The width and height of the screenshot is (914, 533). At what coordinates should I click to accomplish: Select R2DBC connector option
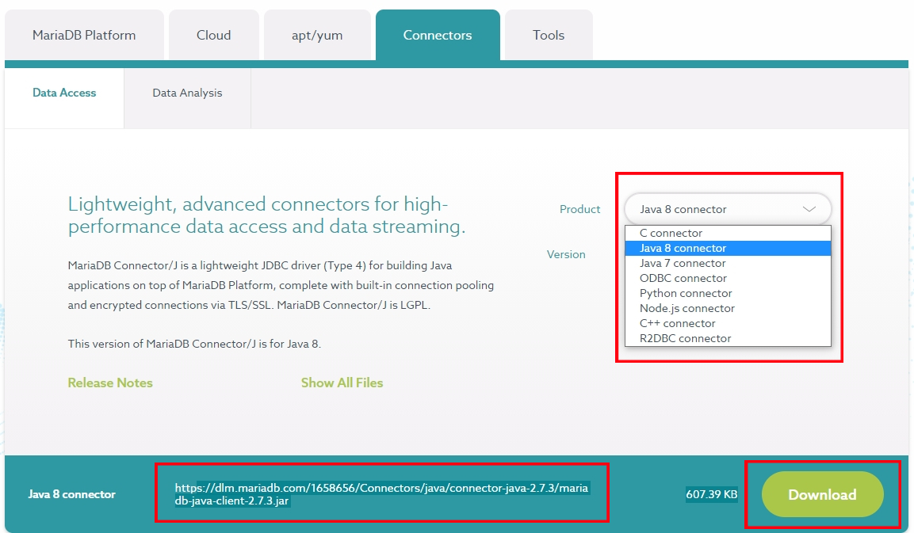point(728,338)
